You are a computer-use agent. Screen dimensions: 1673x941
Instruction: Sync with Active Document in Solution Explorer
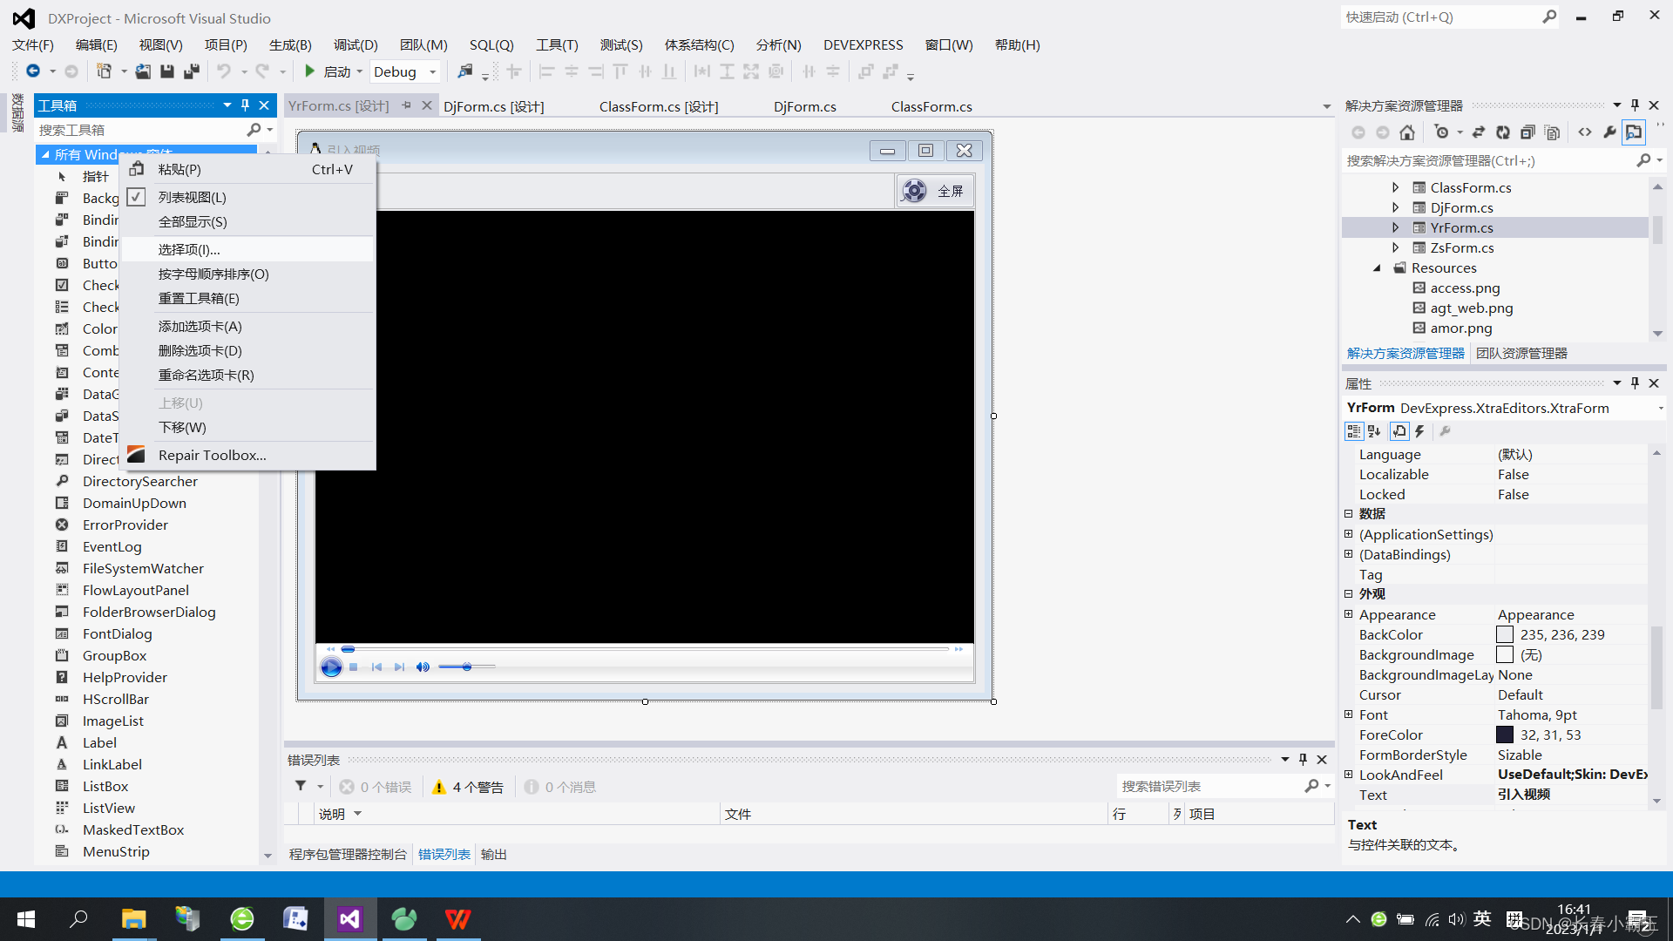[x=1479, y=132]
